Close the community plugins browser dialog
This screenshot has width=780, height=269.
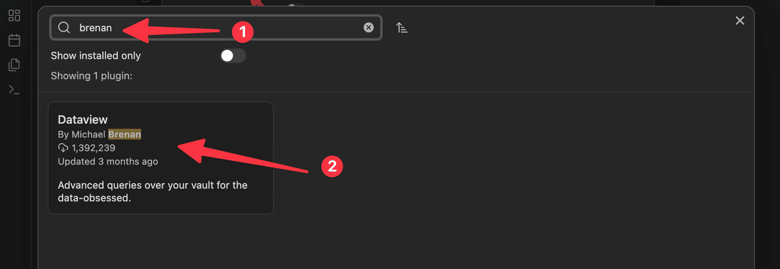point(740,21)
